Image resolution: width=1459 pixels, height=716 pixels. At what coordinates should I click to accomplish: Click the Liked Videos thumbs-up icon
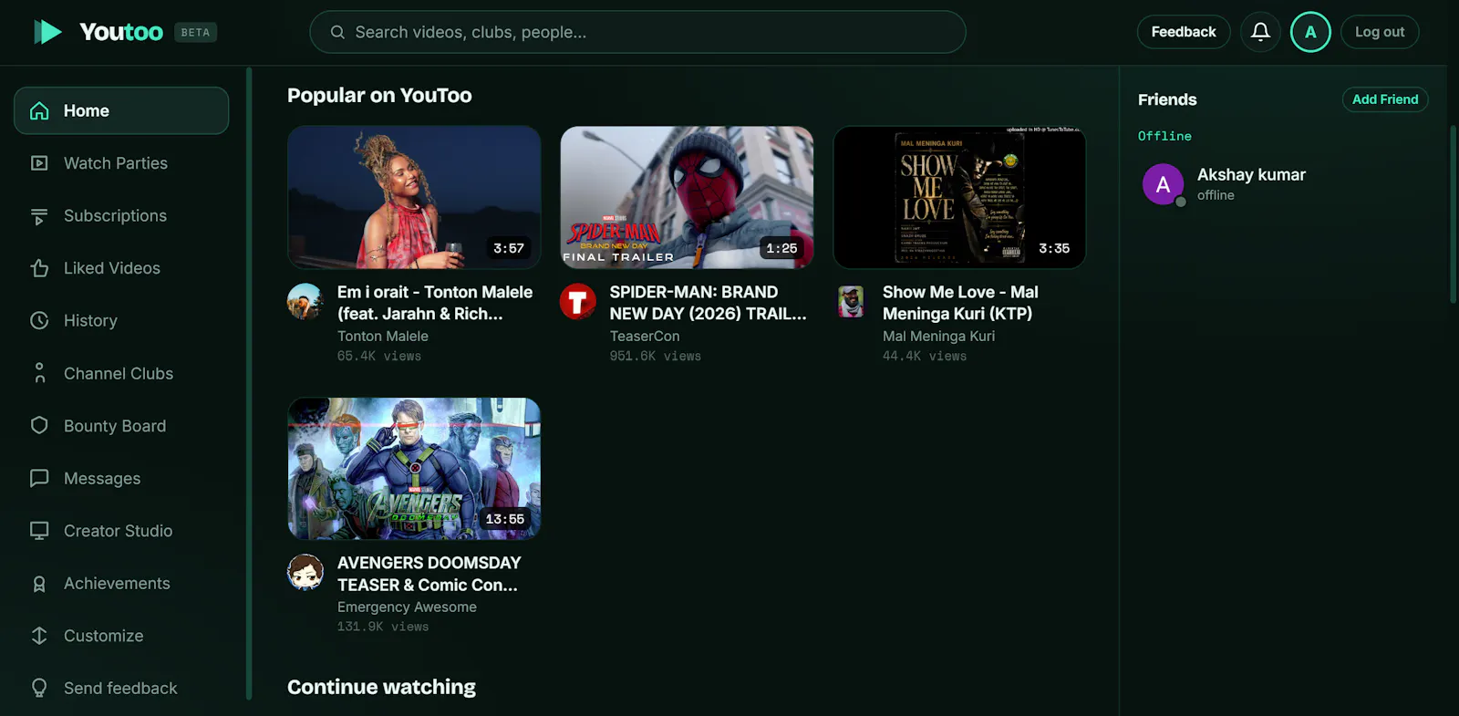click(39, 268)
